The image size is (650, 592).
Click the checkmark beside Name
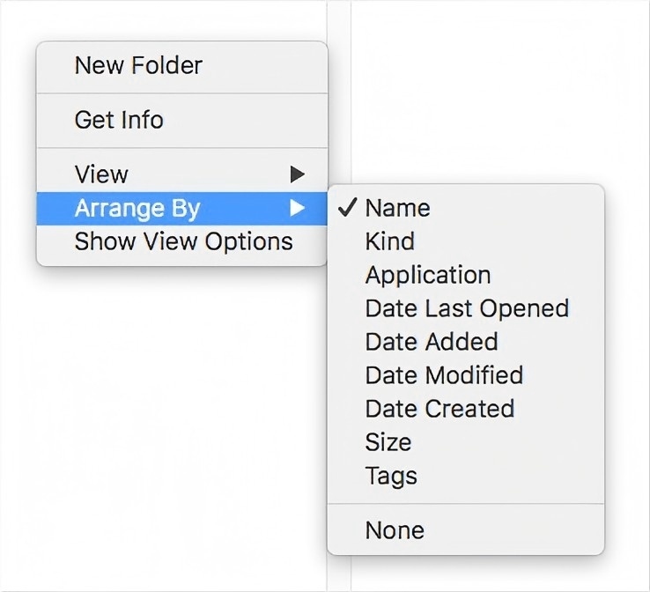click(347, 209)
